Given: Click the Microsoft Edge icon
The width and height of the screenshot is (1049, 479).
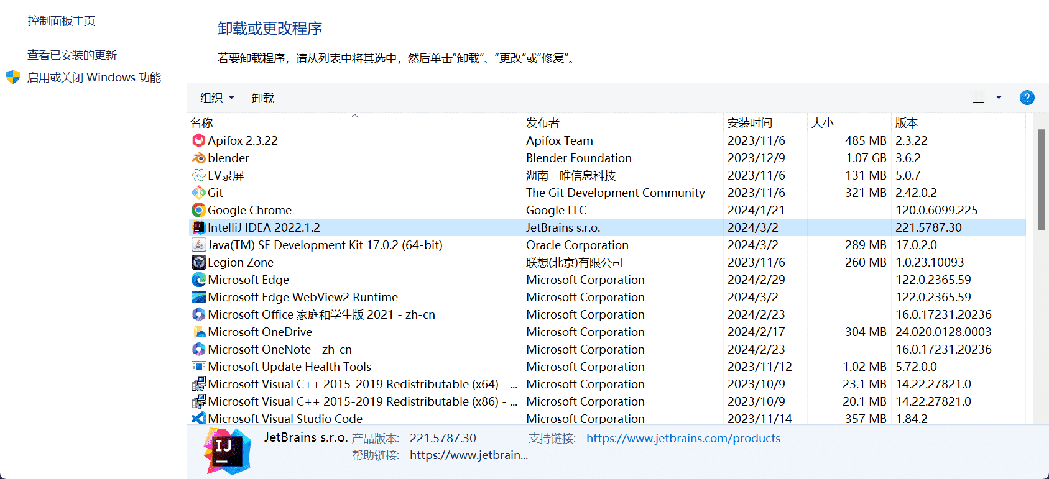Looking at the screenshot, I should click(x=198, y=280).
